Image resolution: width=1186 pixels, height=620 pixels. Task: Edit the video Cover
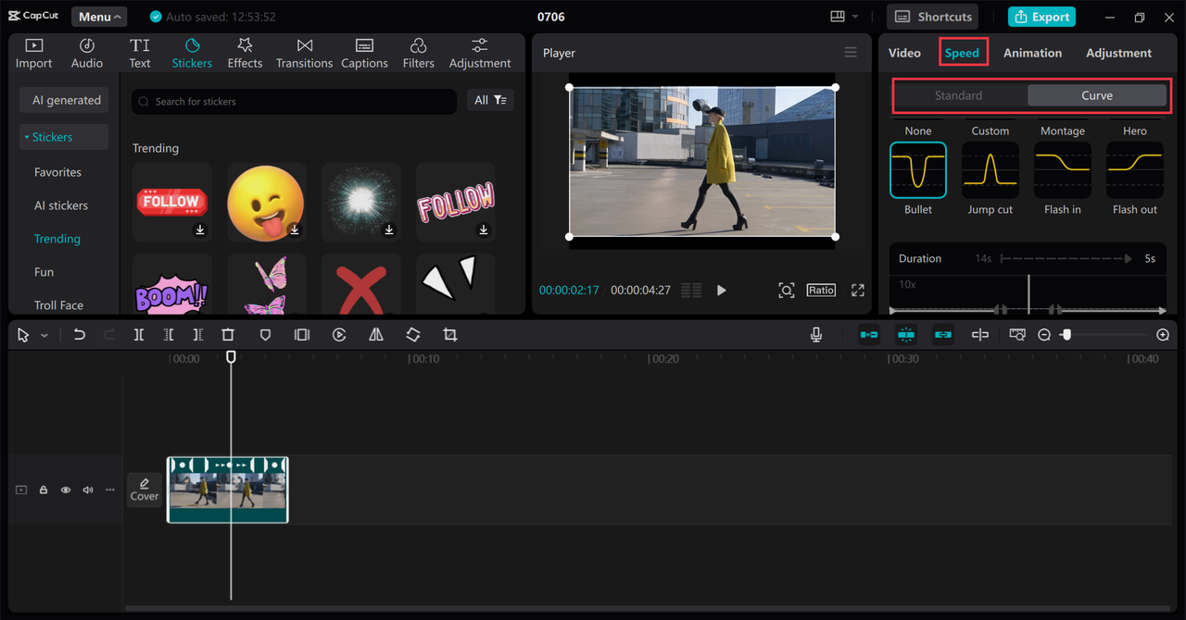[x=145, y=490]
